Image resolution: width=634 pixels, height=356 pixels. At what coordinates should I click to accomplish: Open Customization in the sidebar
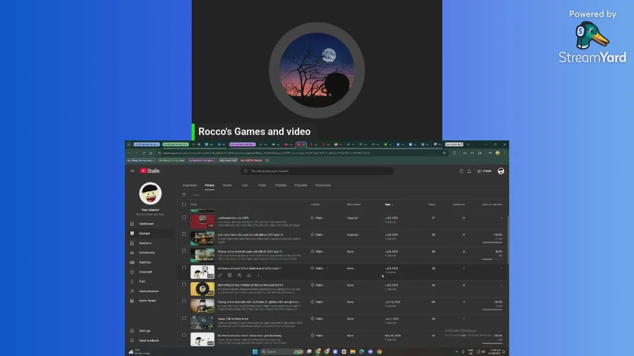(x=150, y=291)
